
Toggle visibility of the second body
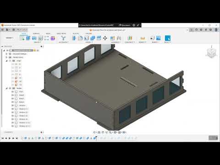click(x=13, y=95)
